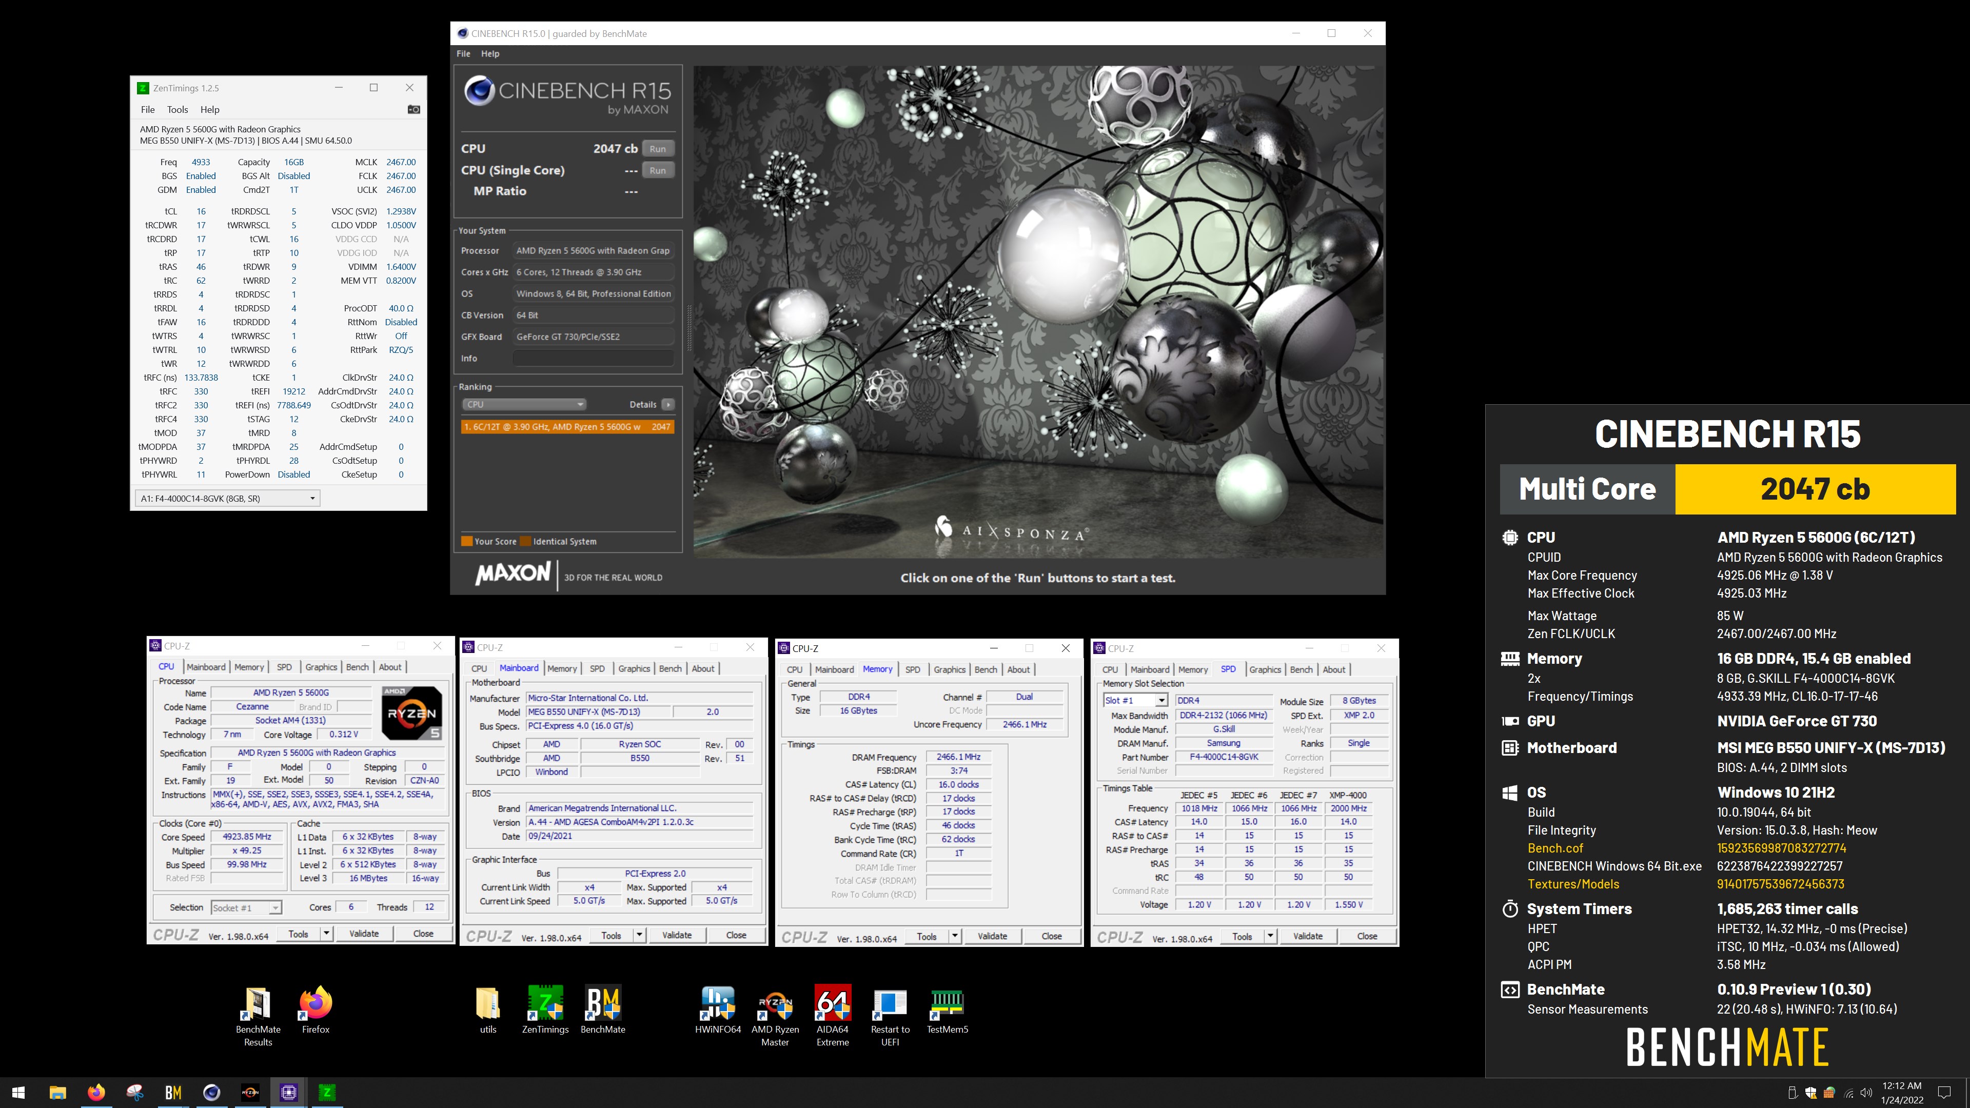Select About tab in CPU-Z SPD window

(x=1334, y=669)
